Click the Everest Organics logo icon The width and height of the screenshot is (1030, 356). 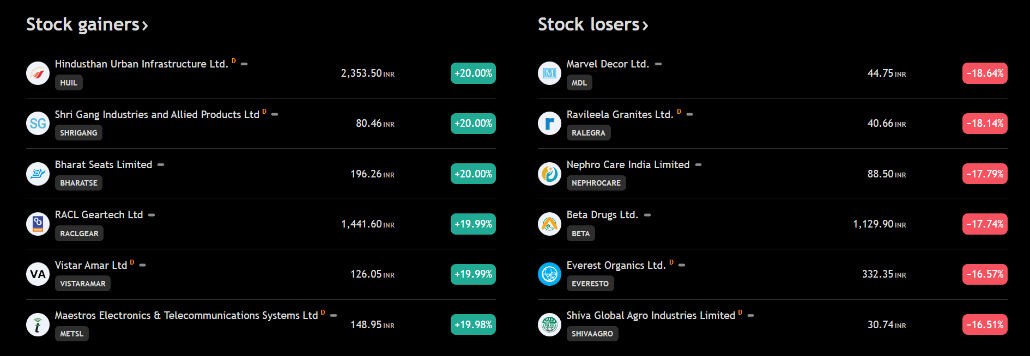(x=549, y=274)
